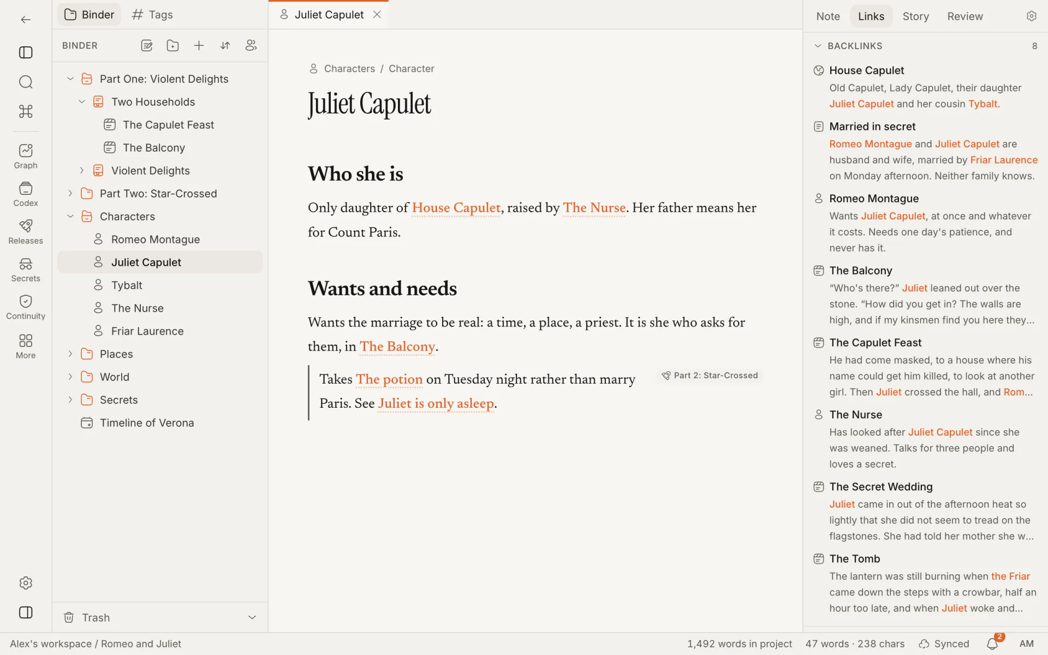The image size is (1048, 655).
Task: Open the Secrets section
Action: click(26, 270)
